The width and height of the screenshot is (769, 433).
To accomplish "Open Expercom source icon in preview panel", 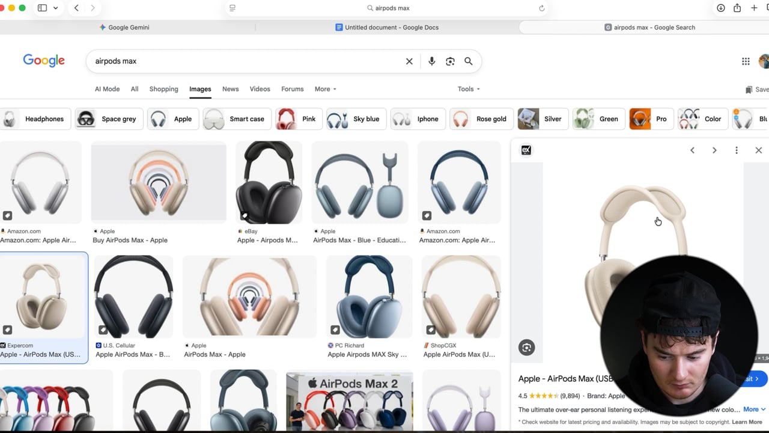I will point(526,150).
